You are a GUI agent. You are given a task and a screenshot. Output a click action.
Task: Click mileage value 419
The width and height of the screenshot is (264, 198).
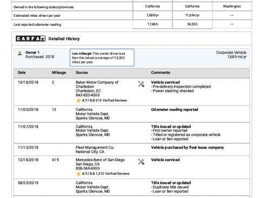tap(55, 160)
